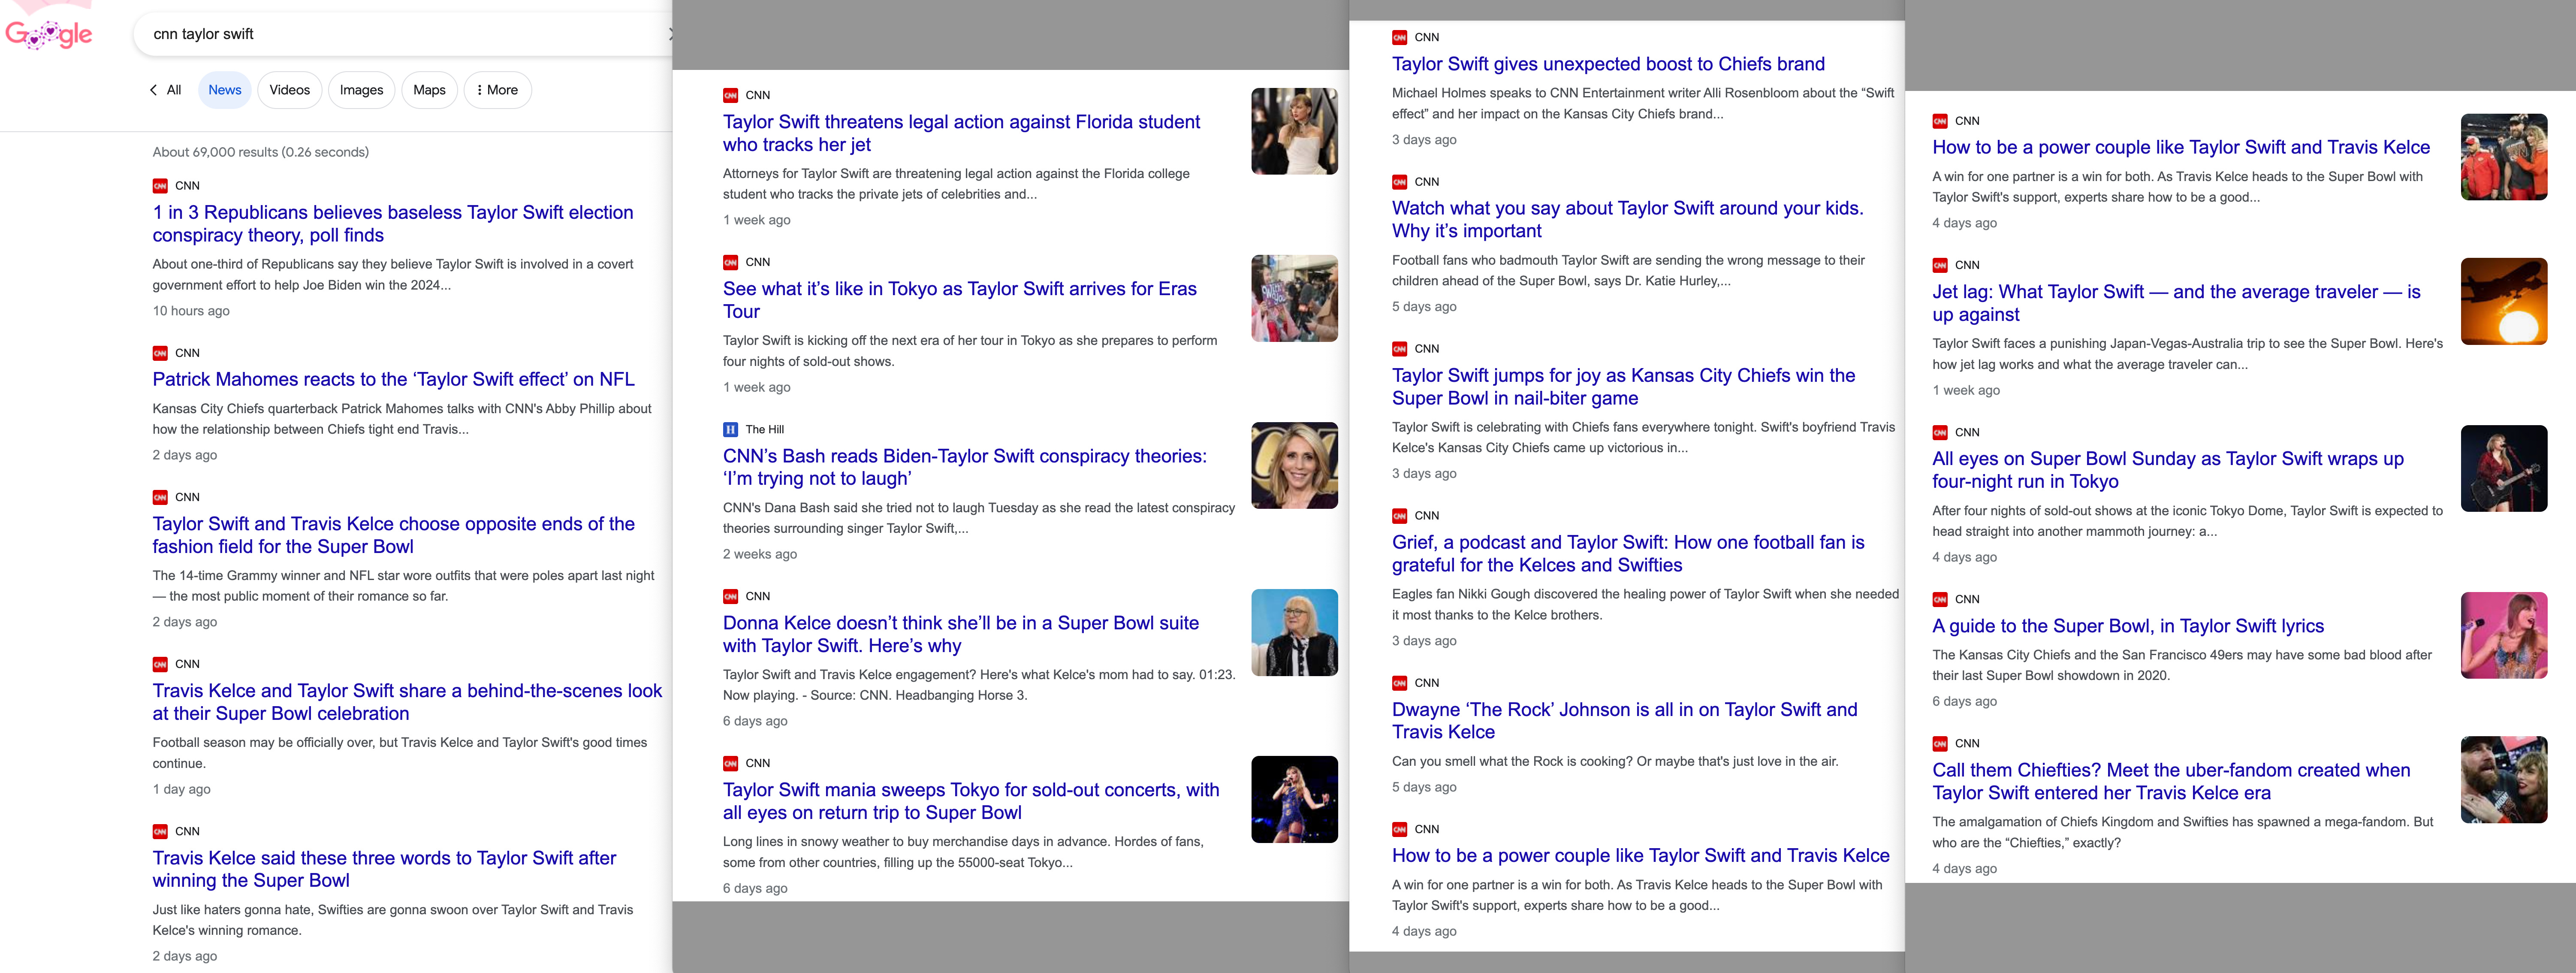
Task: Click thumbnail of Super Bowl lyrics guide article
Action: tap(2504, 635)
